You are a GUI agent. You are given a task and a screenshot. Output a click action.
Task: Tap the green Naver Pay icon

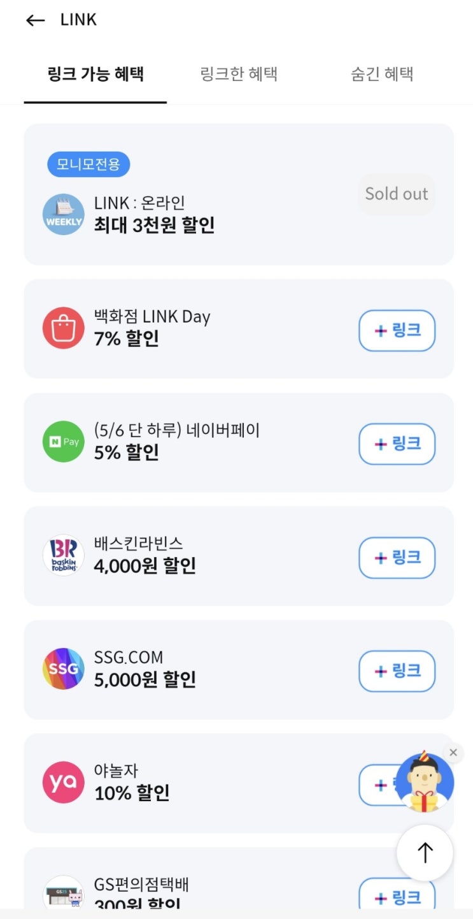point(64,442)
